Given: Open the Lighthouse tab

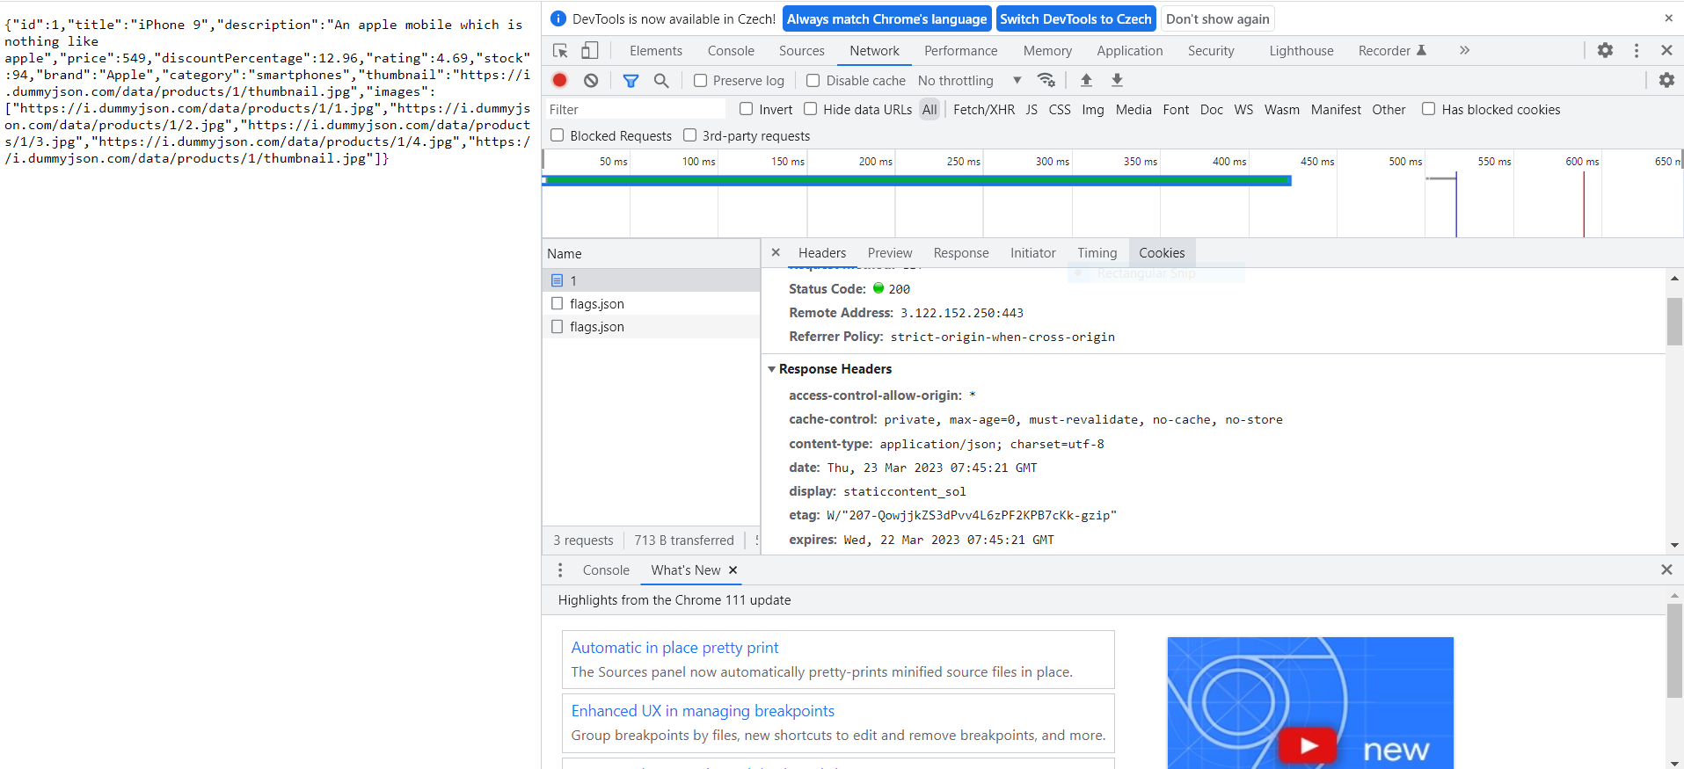Looking at the screenshot, I should (1301, 51).
